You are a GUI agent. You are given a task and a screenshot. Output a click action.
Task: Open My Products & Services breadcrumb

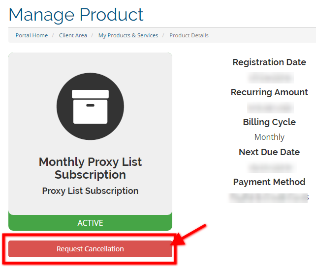coord(128,35)
